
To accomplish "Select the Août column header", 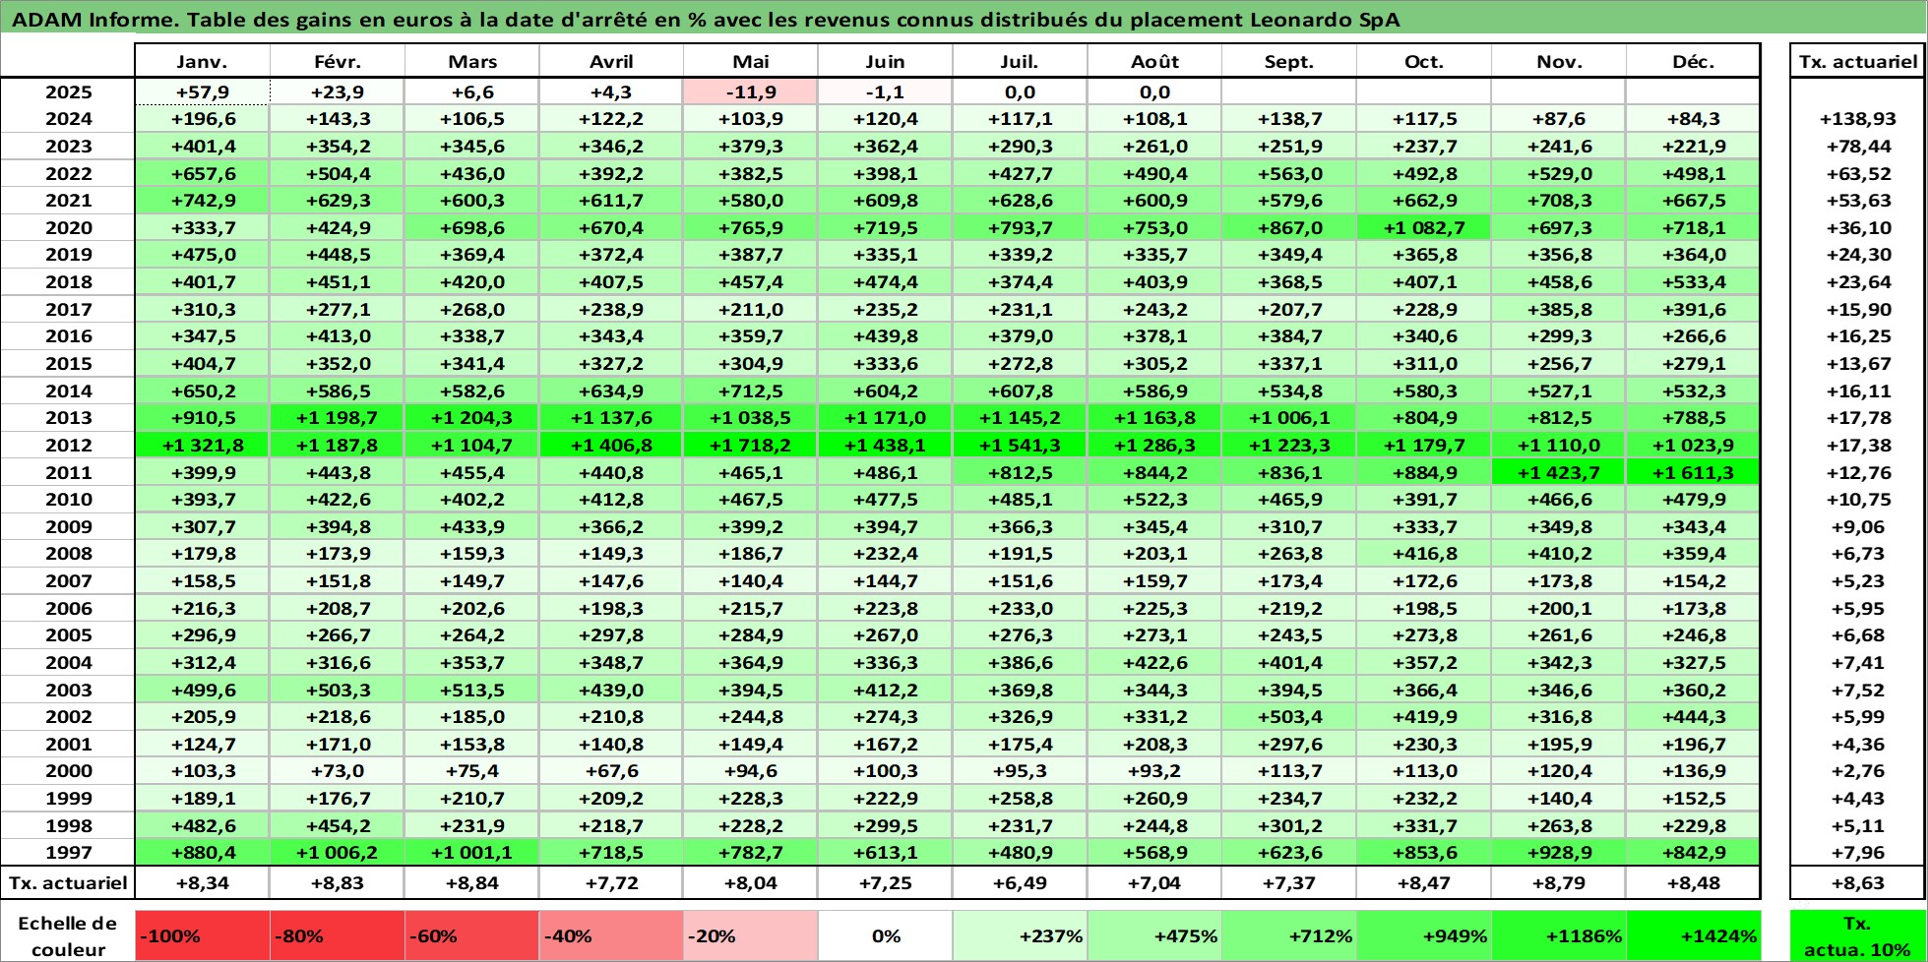I will (1154, 61).
